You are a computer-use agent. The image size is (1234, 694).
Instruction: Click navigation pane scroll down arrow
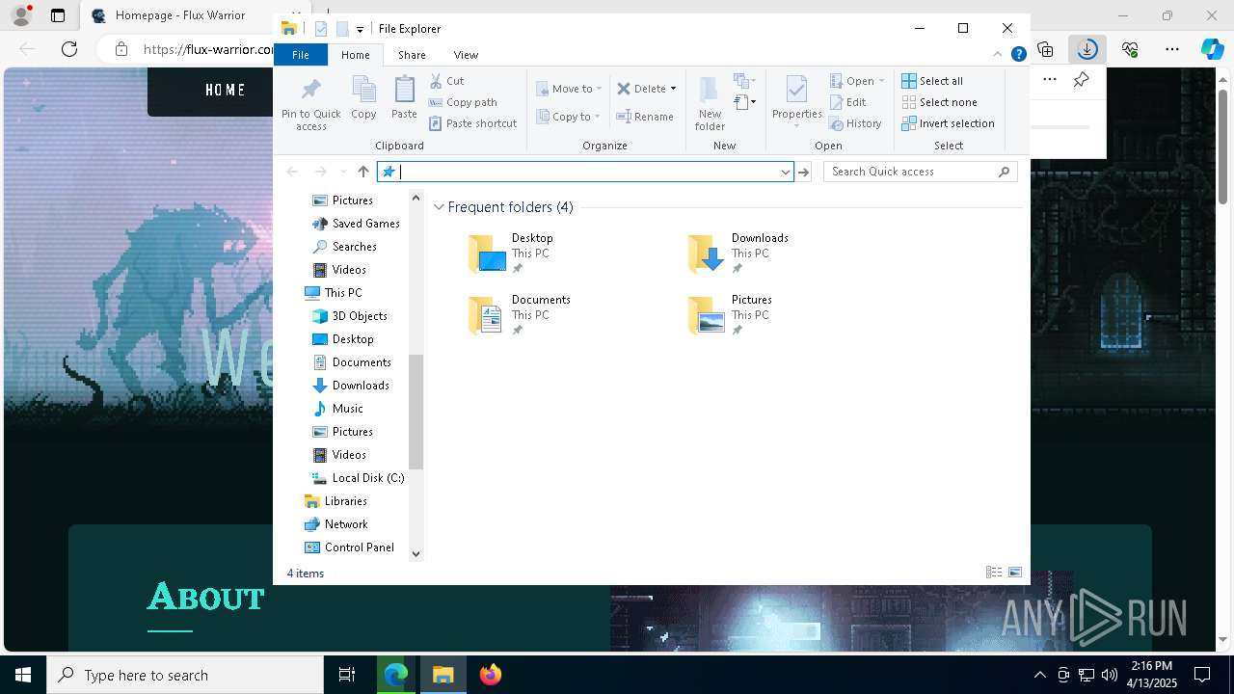click(416, 553)
